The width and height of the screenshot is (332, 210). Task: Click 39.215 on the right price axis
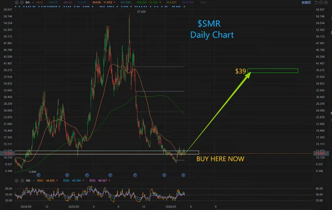tap(320, 70)
